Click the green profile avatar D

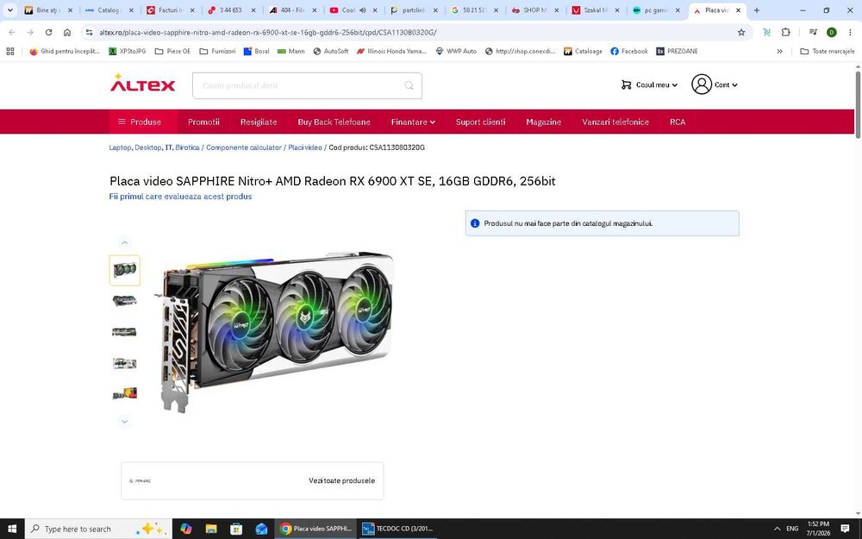pos(831,33)
